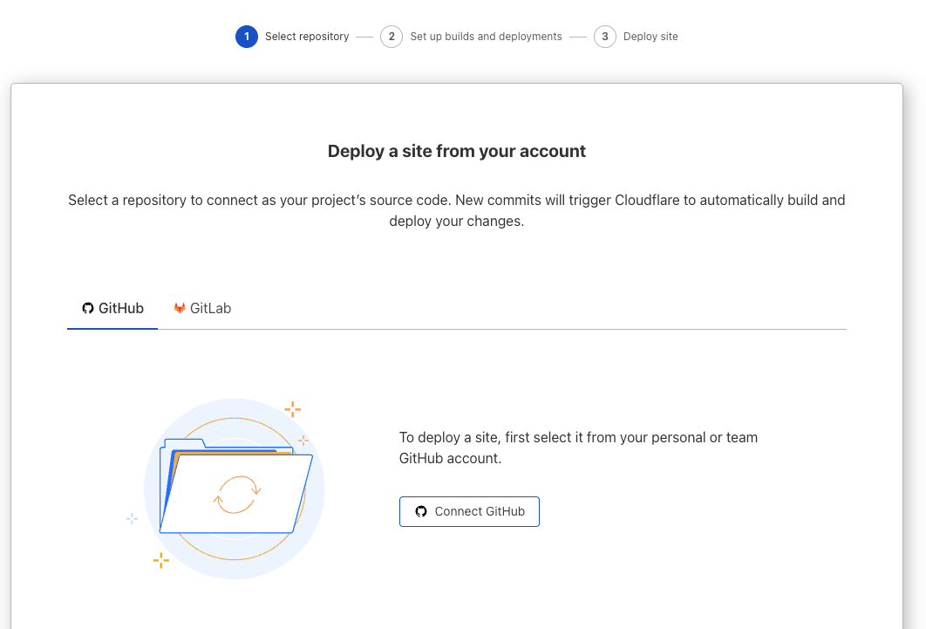Click the Select repository step label

307,37
